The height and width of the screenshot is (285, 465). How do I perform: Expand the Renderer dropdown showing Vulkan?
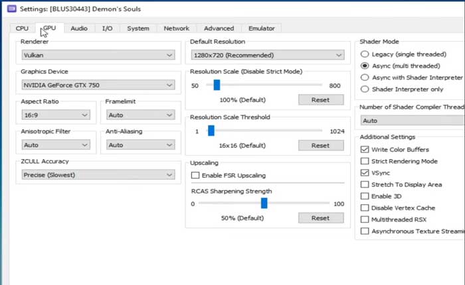pyautogui.click(x=98, y=55)
